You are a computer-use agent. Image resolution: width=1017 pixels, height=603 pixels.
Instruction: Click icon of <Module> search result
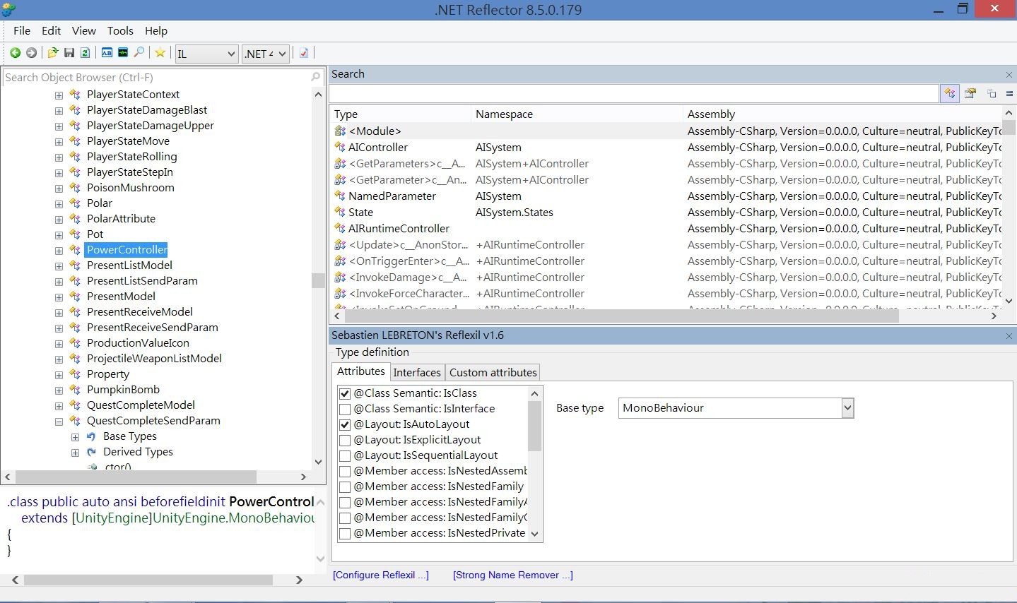click(340, 131)
